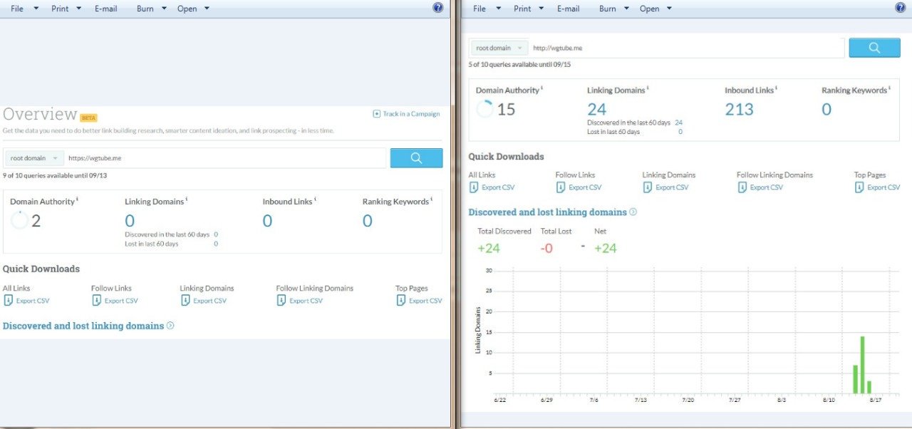Click E-mail in right window toolbar
Image resolution: width=912 pixels, height=429 pixels.
click(568, 9)
